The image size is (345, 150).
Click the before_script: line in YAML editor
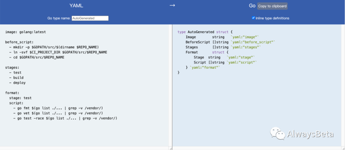(19, 42)
